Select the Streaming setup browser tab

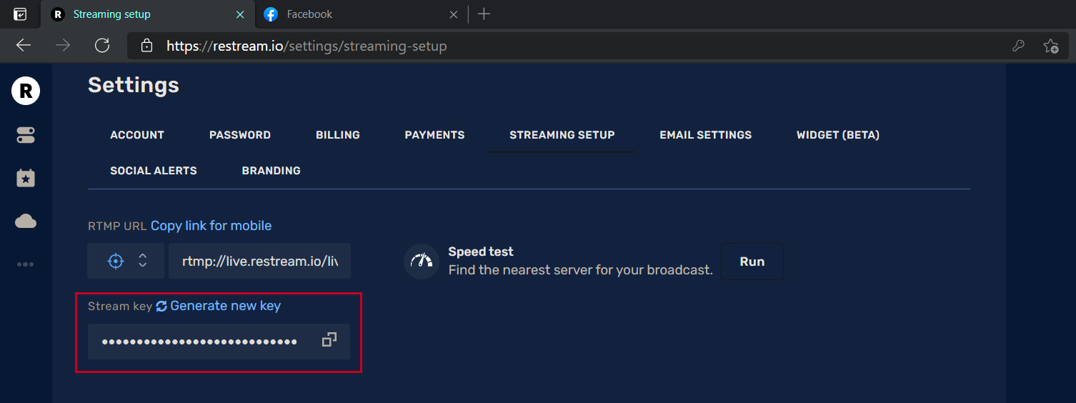147,14
